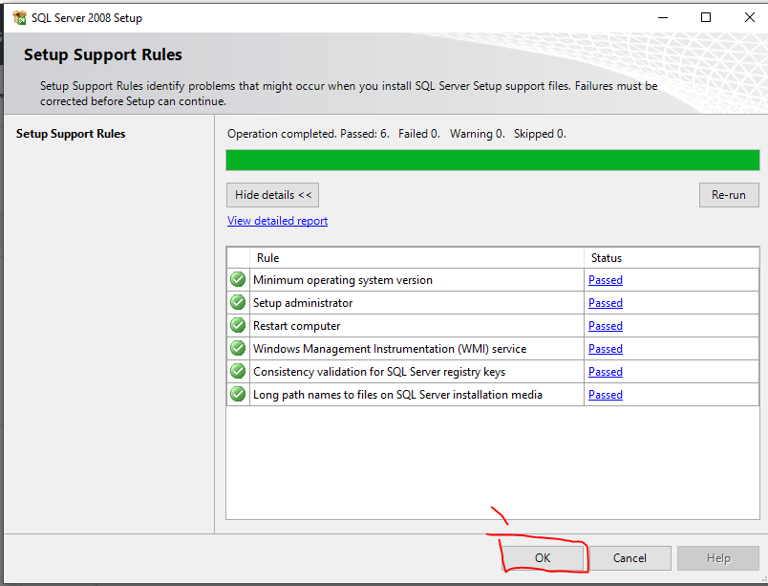
Task: Select 'Windows Management Instrumentation (WMI) service' row text
Action: click(390, 349)
